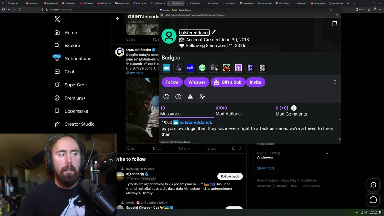Click the green smiley face badge
384x216 pixels.
(202, 68)
